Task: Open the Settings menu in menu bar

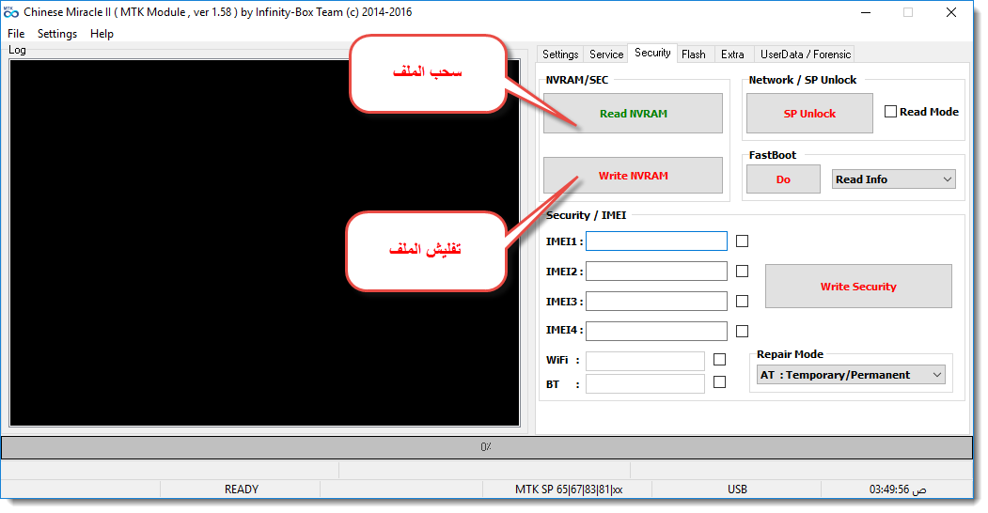Action: coord(57,34)
